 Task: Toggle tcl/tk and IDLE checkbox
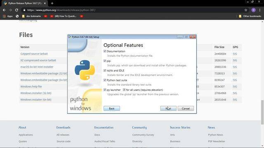click(x=105, y=70)
